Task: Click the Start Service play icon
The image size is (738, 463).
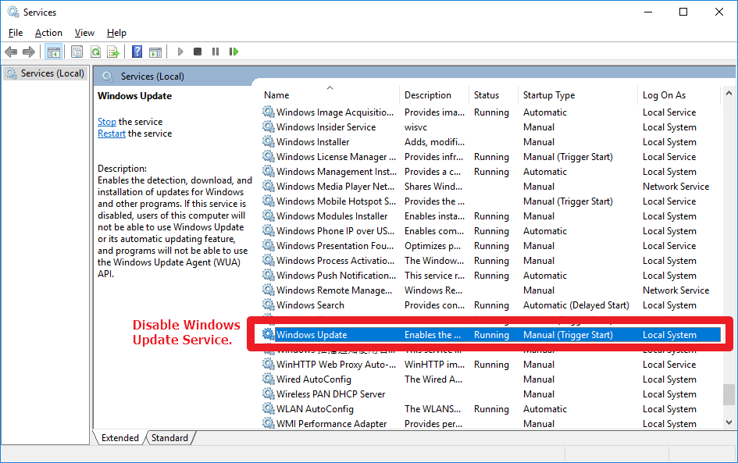Action: pos(180,52)
